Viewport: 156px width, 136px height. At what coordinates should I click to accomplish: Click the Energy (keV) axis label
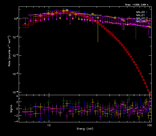pyautogui.click(x=85, y=129)
